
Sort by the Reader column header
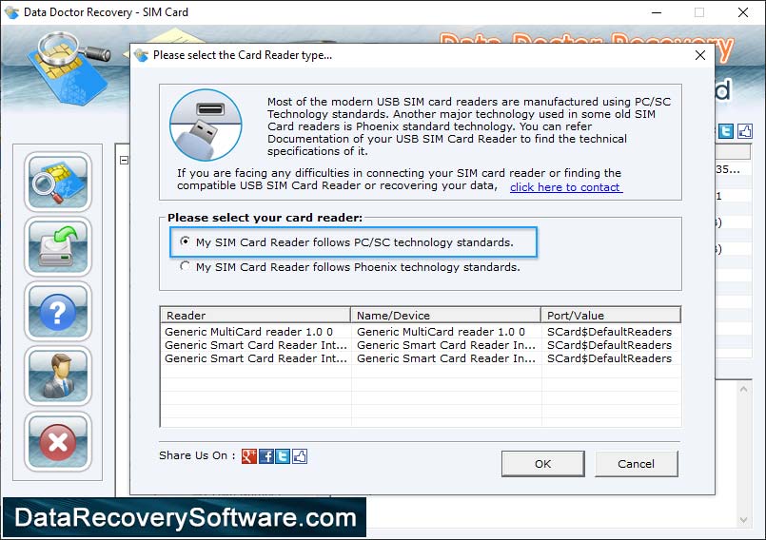coord(256,315)
